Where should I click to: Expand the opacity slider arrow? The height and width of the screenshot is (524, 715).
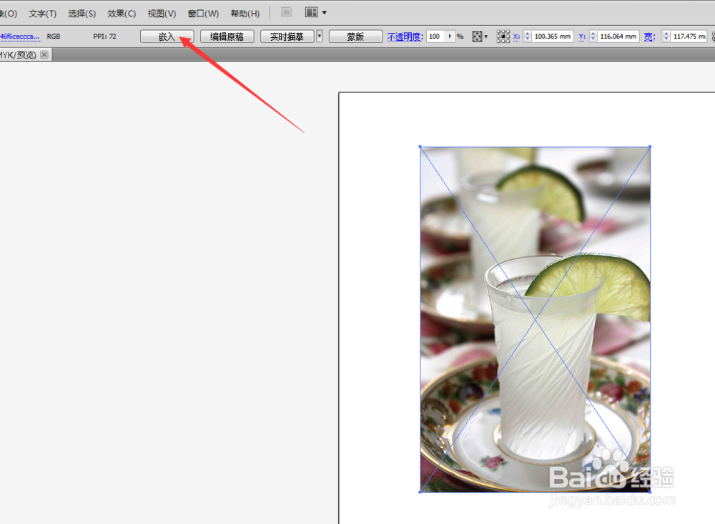pyautogui.click(x=450, y=37)
